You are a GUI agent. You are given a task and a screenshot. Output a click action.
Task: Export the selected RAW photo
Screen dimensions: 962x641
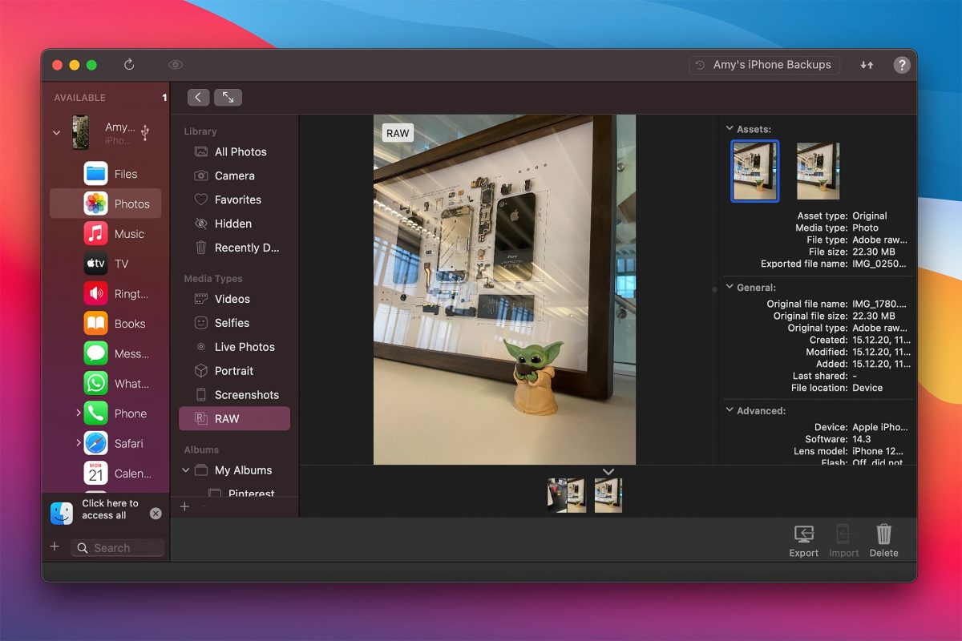pyautogui.click(x=803, y=539)
